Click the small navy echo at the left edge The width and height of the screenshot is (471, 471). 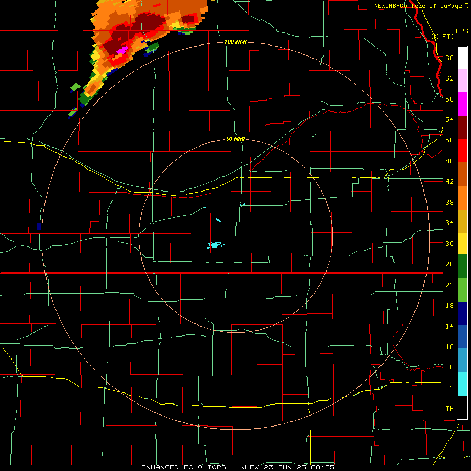pyautogui.click(x=38, y=227)
